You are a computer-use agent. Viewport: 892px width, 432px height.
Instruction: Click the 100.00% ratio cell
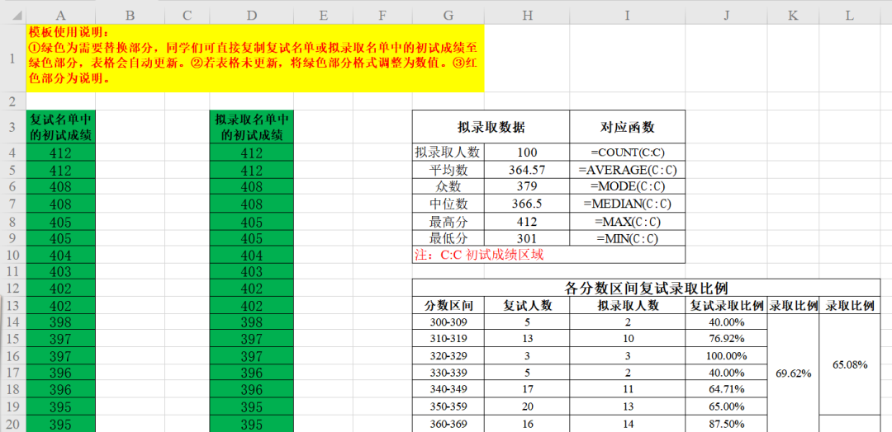click(727, 356)
